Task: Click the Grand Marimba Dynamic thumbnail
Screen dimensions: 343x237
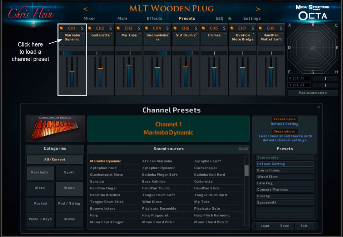Action: [55, 129]
